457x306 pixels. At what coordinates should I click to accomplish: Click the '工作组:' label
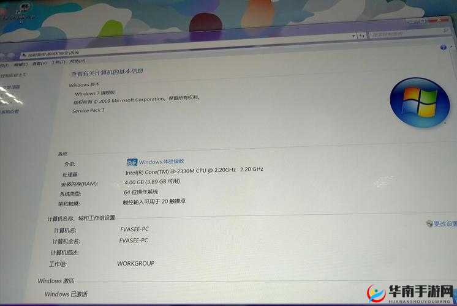click(58, 264)
